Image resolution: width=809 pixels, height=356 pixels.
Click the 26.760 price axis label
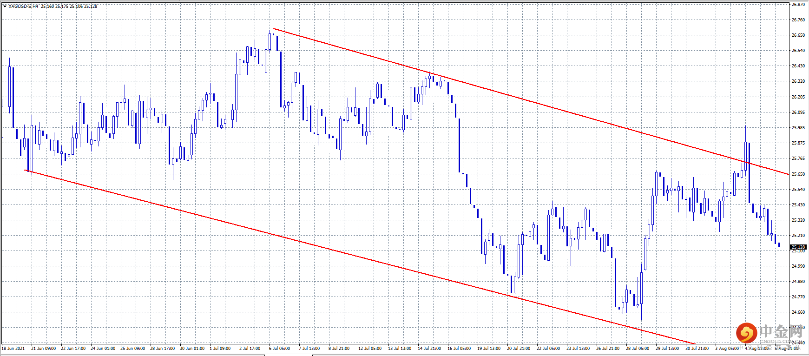(798, 20)
